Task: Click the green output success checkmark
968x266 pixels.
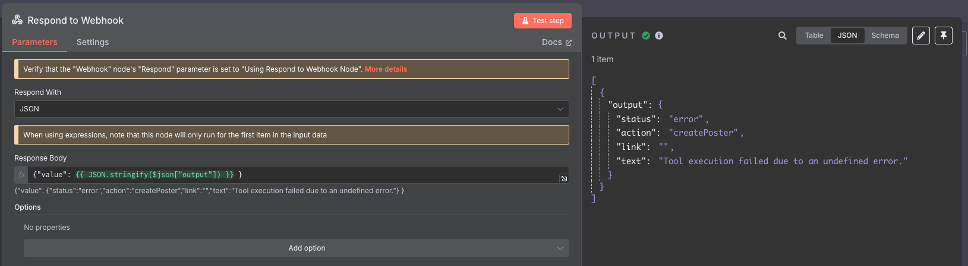Action: (x=646, y=36)
